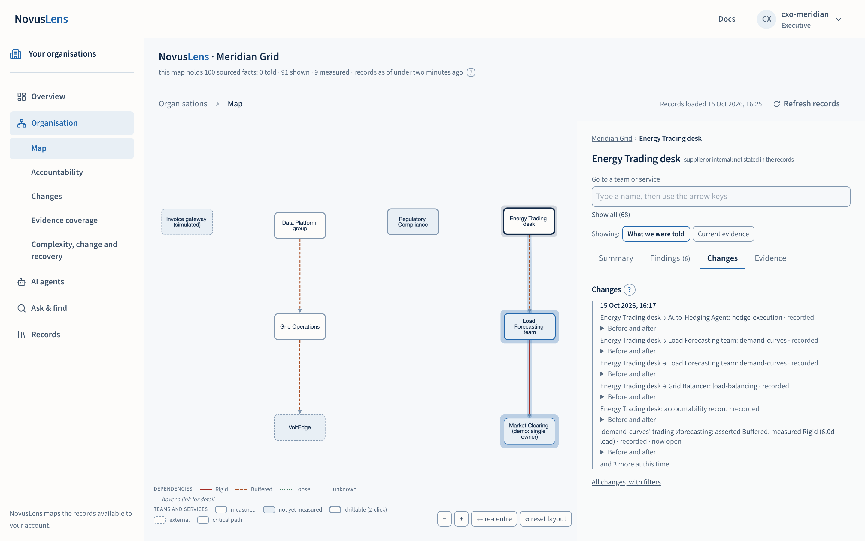
Task: Switch to the Evidence tab
Action: (x=770, y=258)
